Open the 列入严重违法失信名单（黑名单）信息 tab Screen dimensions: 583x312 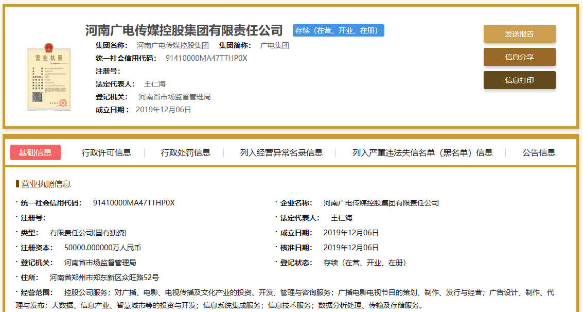pyautogui.click(x=422, y=152)
